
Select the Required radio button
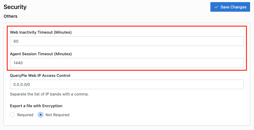click(12, 115)
